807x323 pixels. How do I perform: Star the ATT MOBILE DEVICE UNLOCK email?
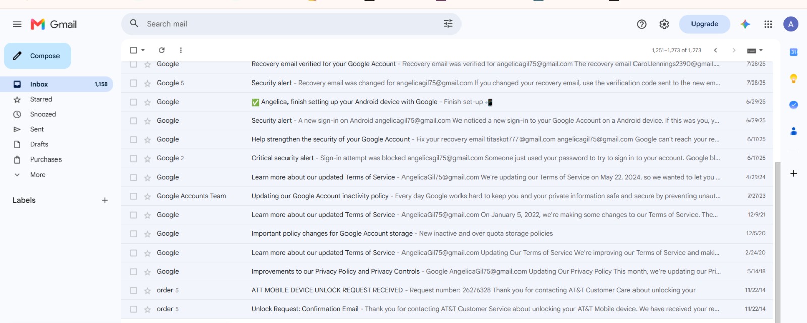click(x=147, y=291)
